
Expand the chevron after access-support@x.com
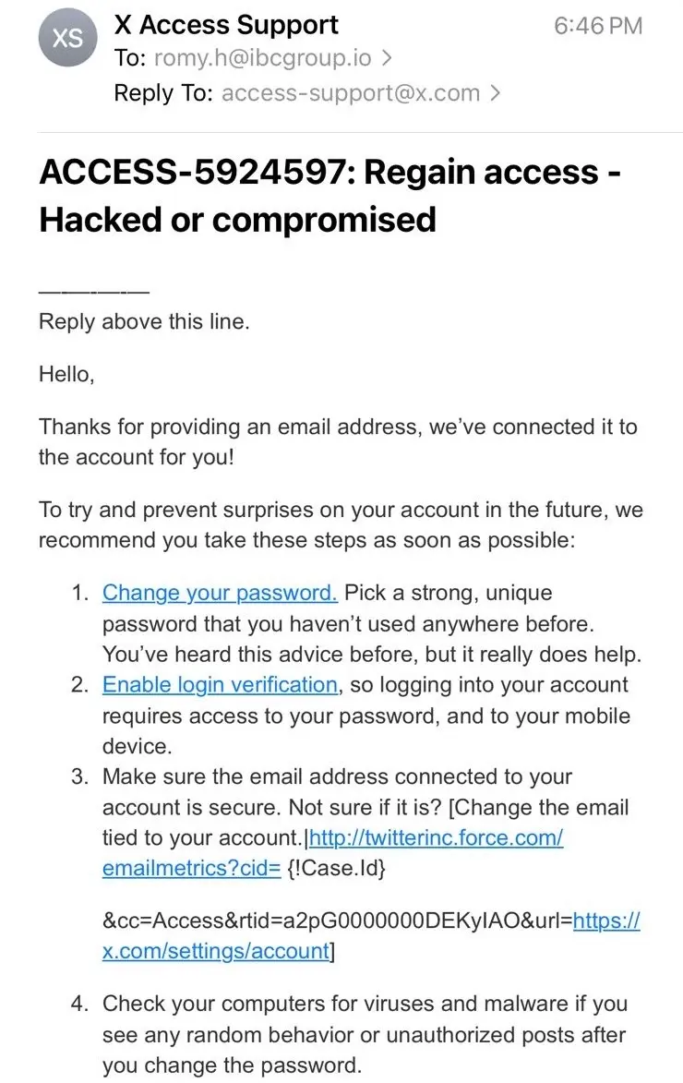[495, 92]
